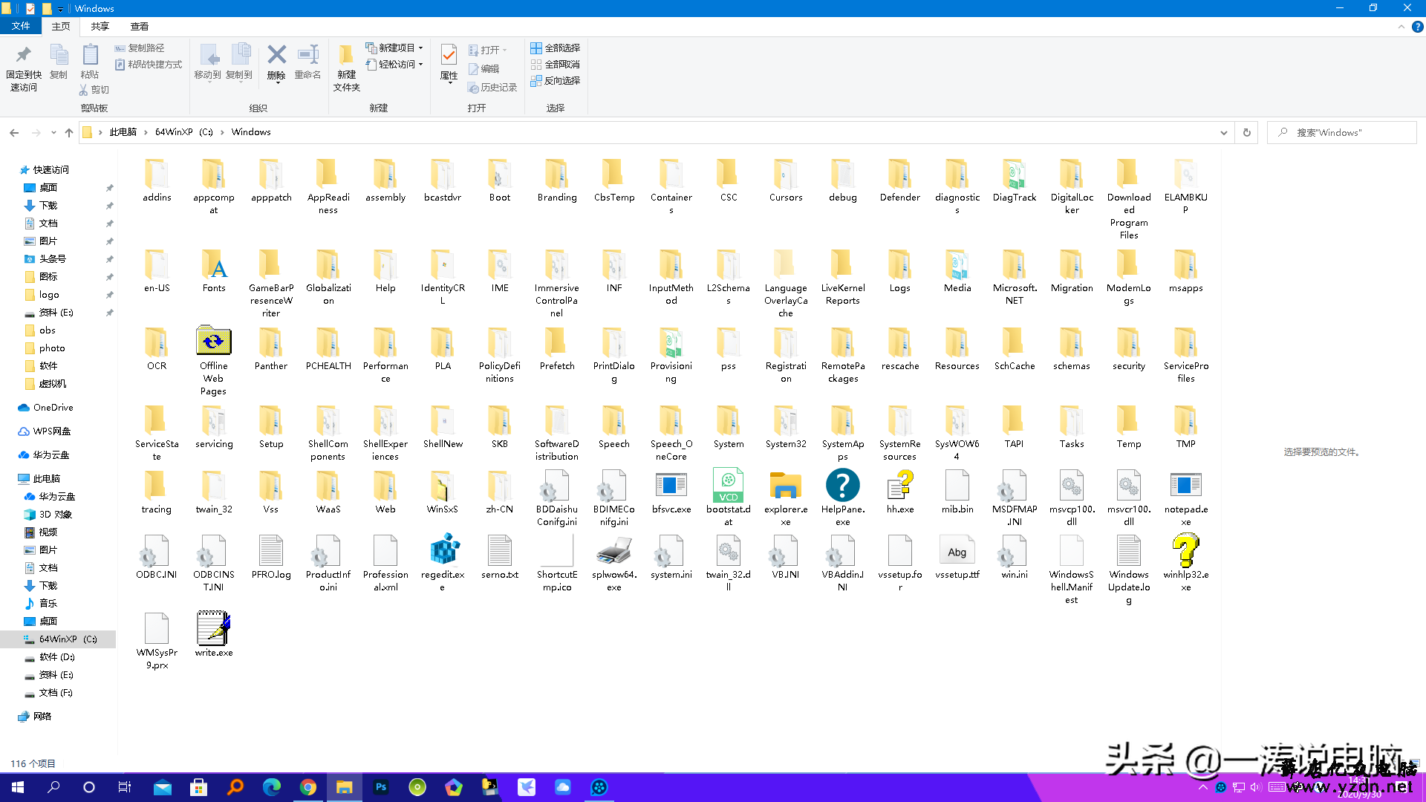Open the 属性 dropdown arrow
This screenshot has width=1426, height=802.
(449, 83)
